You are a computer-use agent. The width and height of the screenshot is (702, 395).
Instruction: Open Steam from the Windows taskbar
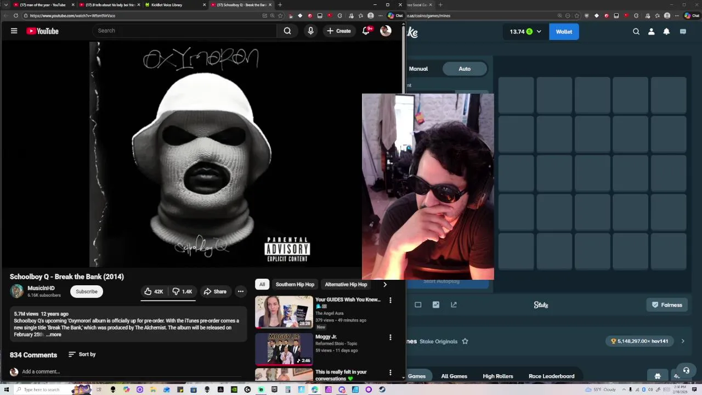(x=382, y=390)
